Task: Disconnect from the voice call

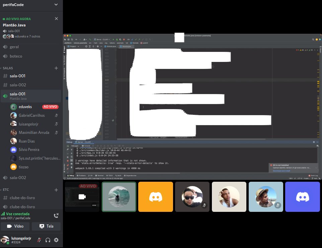Action: 56,215
